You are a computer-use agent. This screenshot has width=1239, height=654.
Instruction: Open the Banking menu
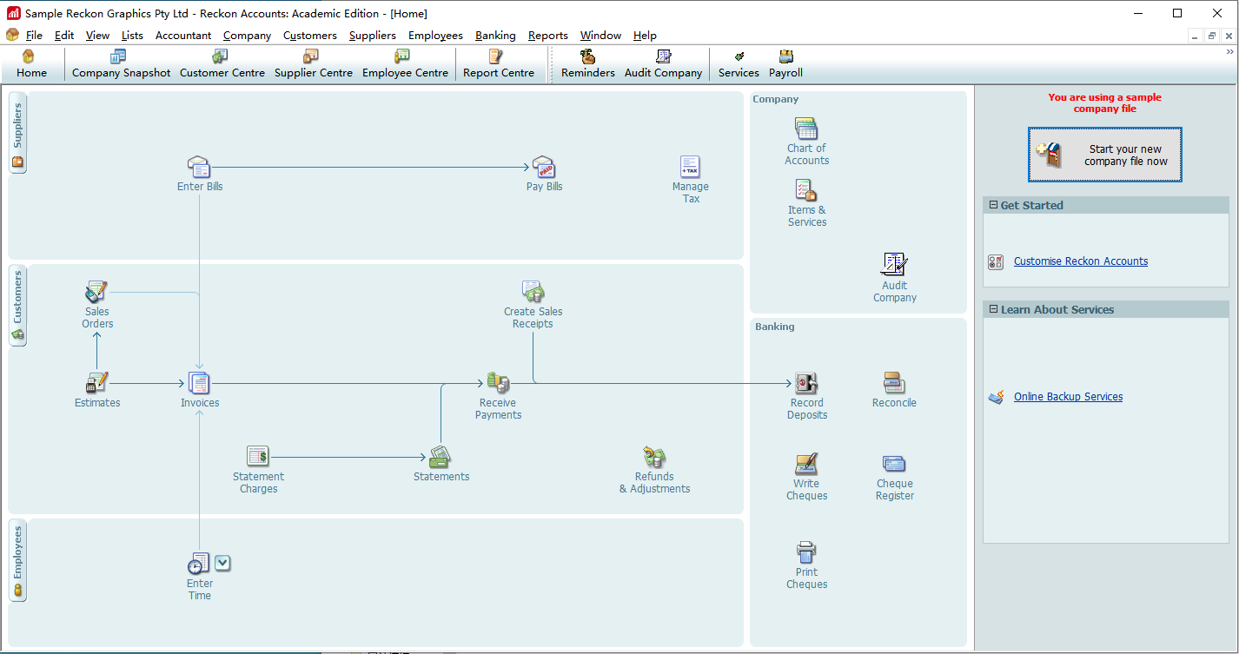point(495,36)
